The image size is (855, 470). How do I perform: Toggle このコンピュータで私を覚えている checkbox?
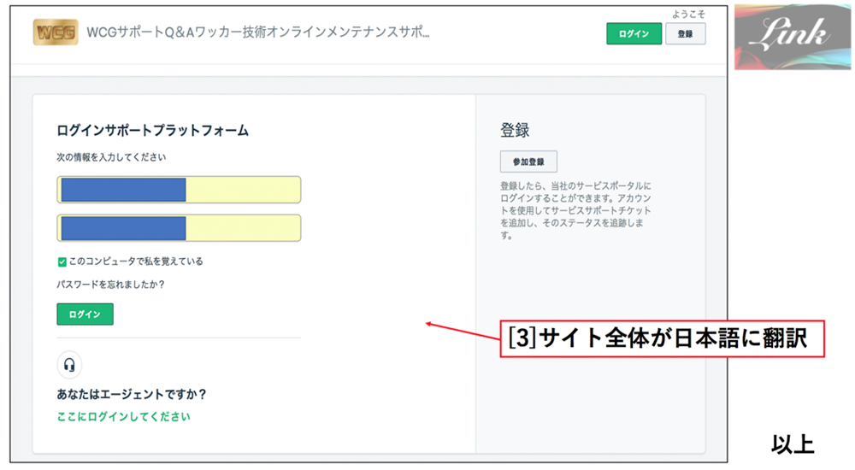coord(62,261)
